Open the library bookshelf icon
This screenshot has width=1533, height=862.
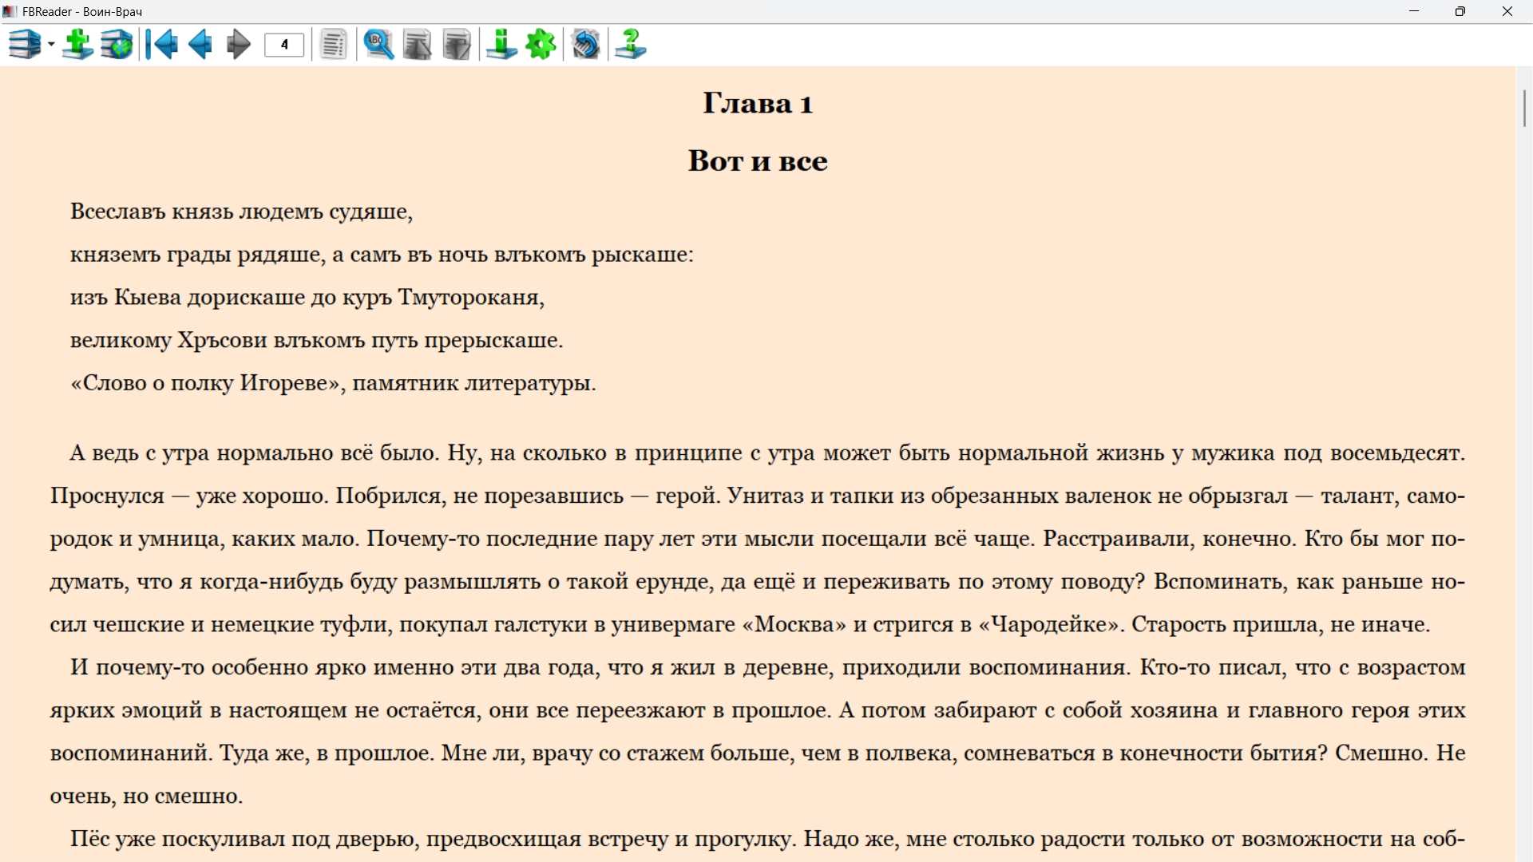click(24, 45)
